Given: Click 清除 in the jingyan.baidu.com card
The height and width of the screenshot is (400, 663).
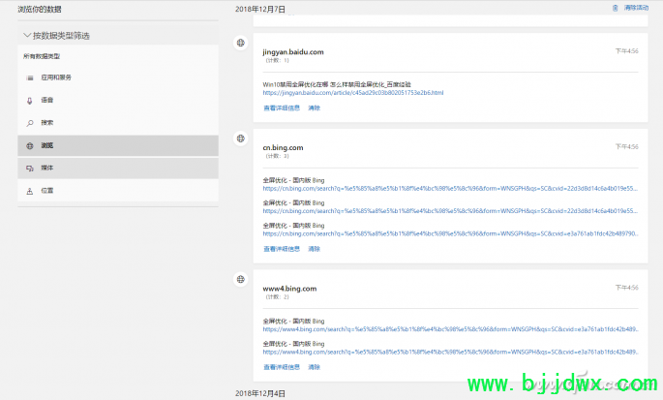Looking at the screenshot, I should point(315,108).
